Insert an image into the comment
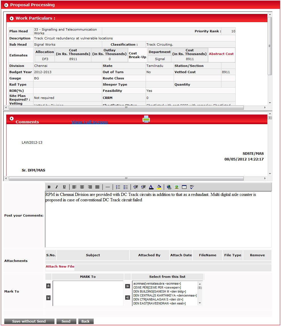The height and width of the screenshot is (326, 281). [x=177, y=187]
